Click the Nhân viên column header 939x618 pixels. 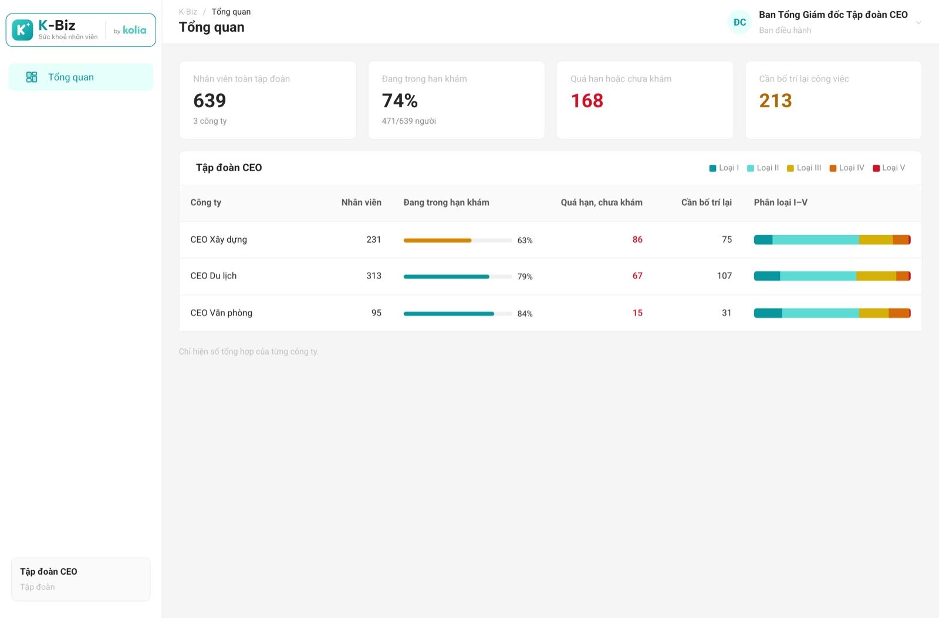[x=362, y=202]
